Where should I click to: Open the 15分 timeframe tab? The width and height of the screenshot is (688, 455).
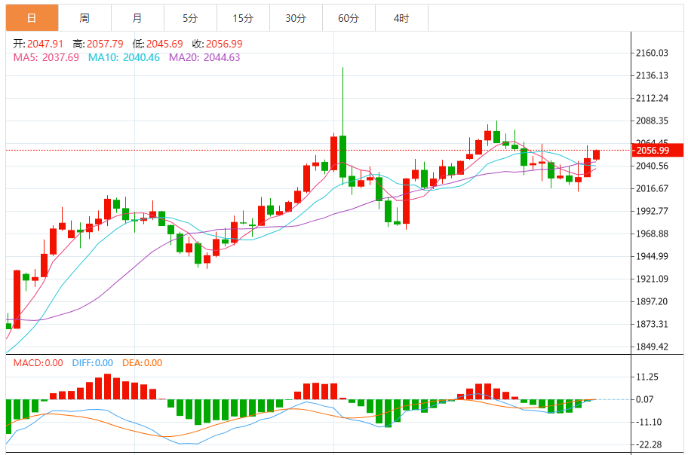click(243, 18)
